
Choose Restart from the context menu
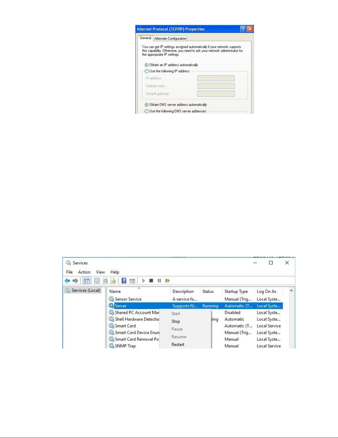[178, 345]
